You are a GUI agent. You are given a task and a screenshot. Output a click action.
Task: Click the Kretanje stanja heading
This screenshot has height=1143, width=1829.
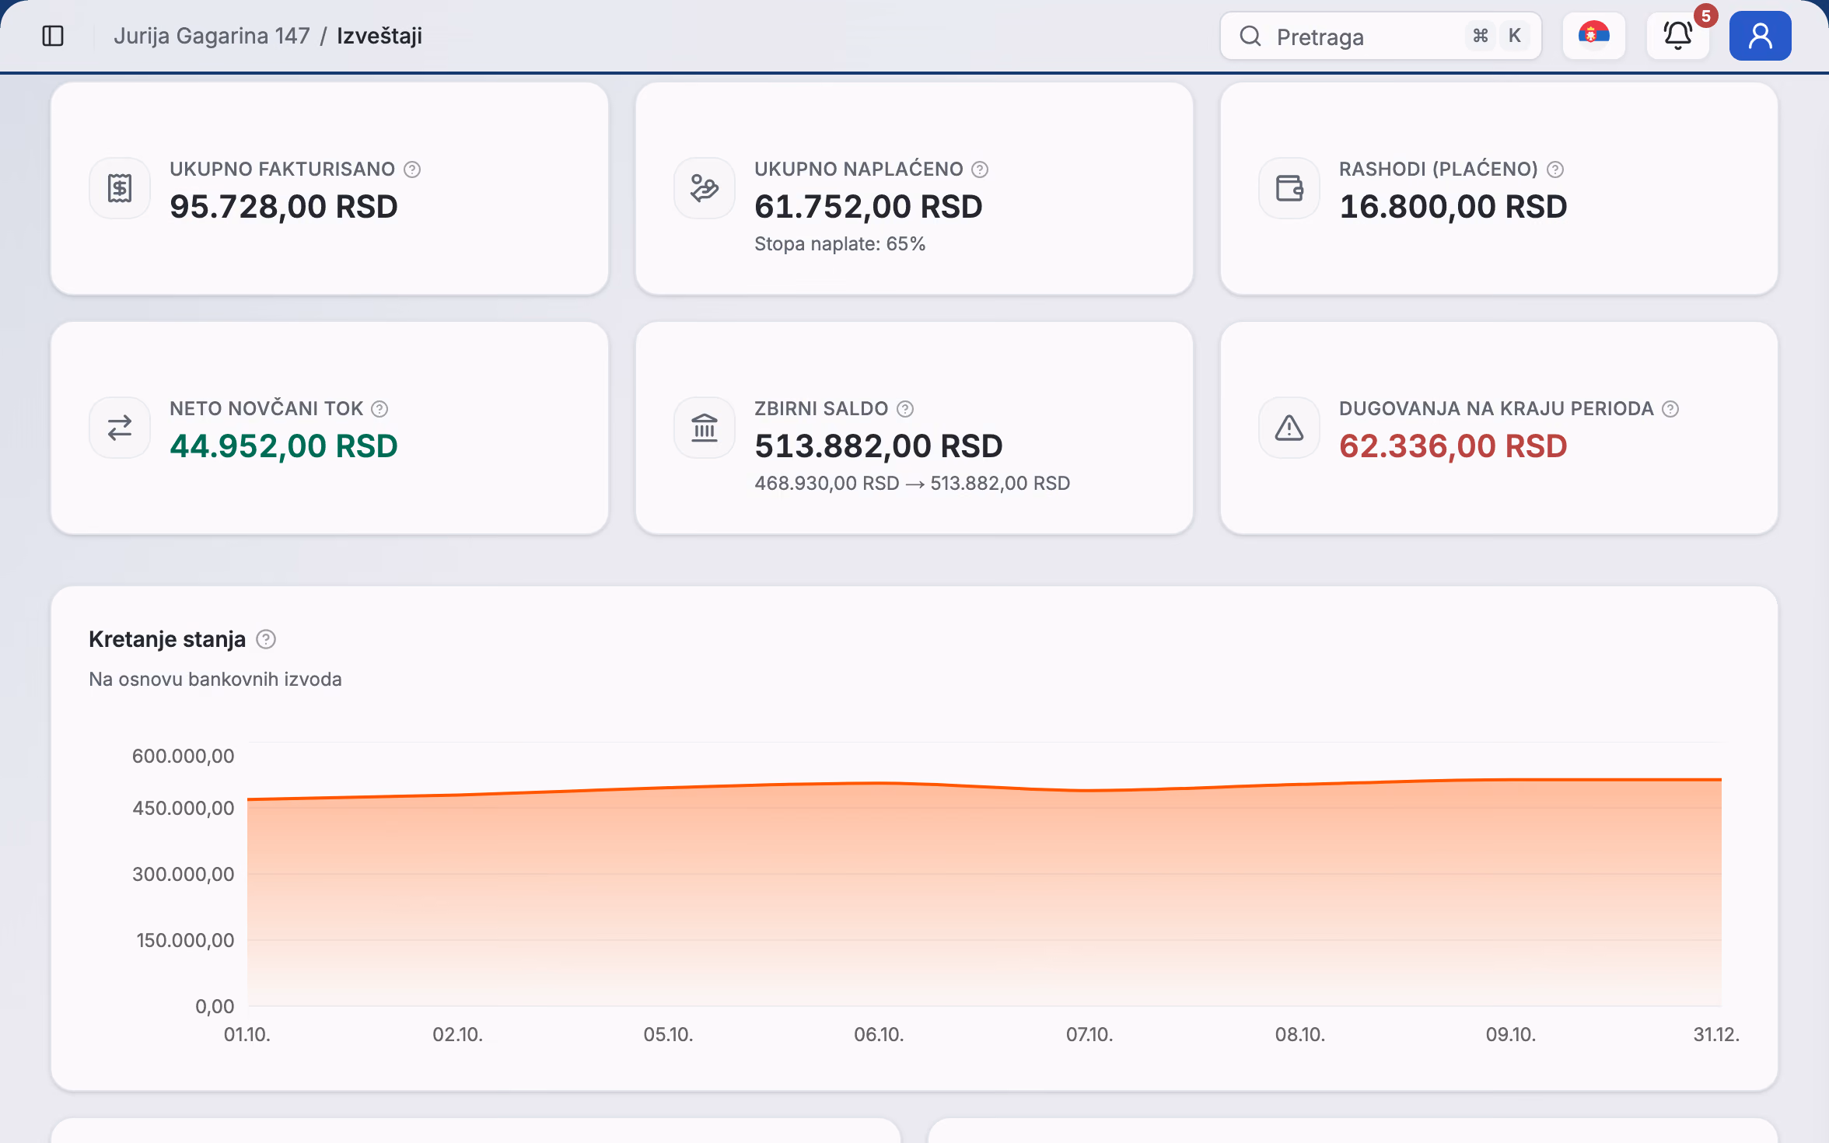(x=167, y=639)
